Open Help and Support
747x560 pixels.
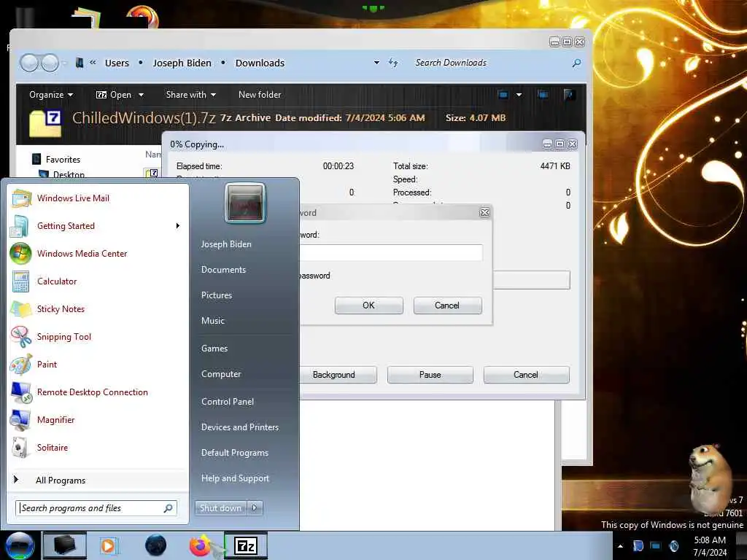pos(235,478)
